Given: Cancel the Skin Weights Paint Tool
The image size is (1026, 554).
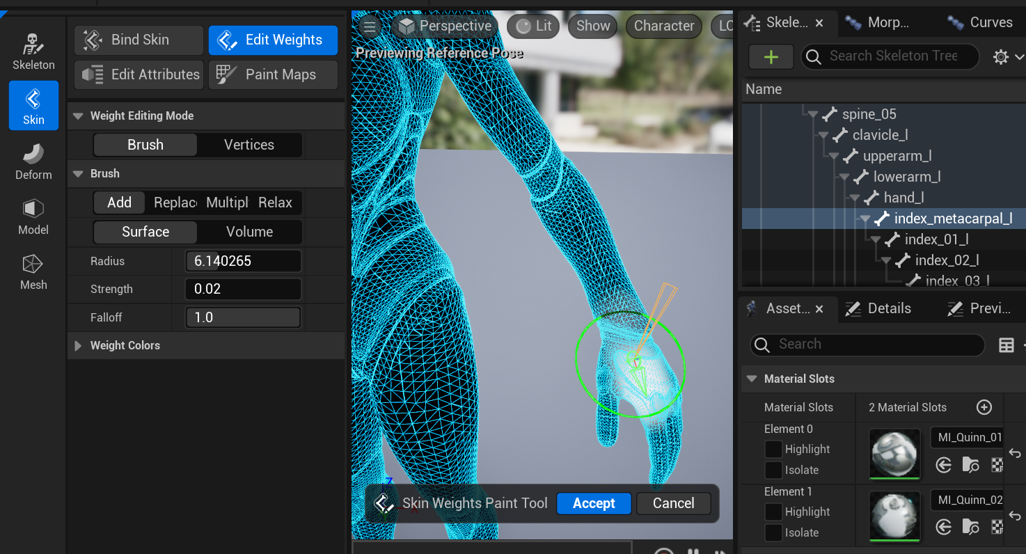Looking at the screenshot, I should coord(673,503).
